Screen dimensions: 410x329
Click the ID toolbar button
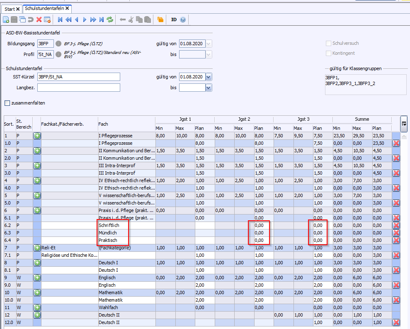click(x=174, y=19)
